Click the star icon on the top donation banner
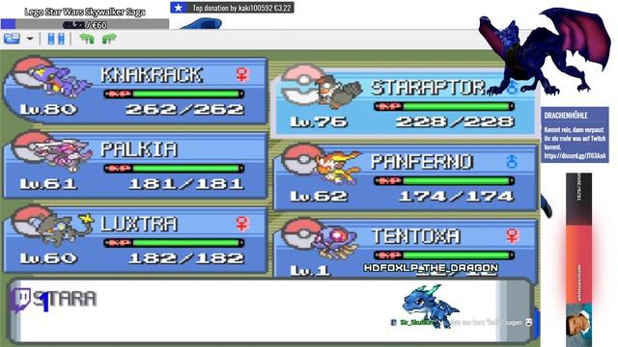Image resolution: width=618 pixels, height=347 pixels. (178, 8)
